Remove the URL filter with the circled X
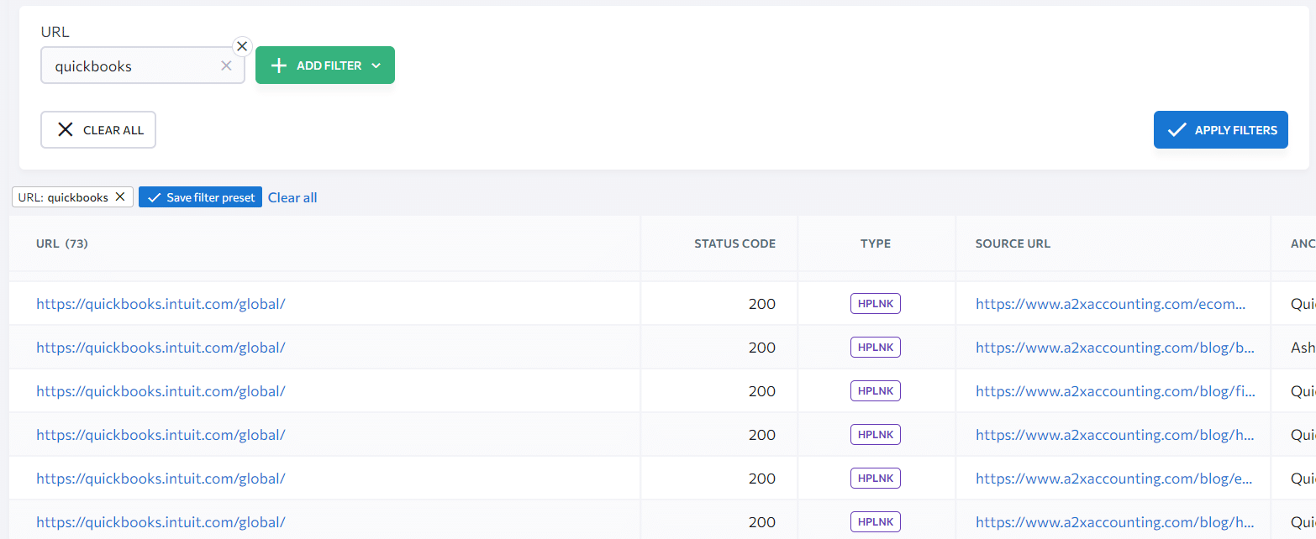This screenshot has height=539, width=1316. click(x=242, y=46)
